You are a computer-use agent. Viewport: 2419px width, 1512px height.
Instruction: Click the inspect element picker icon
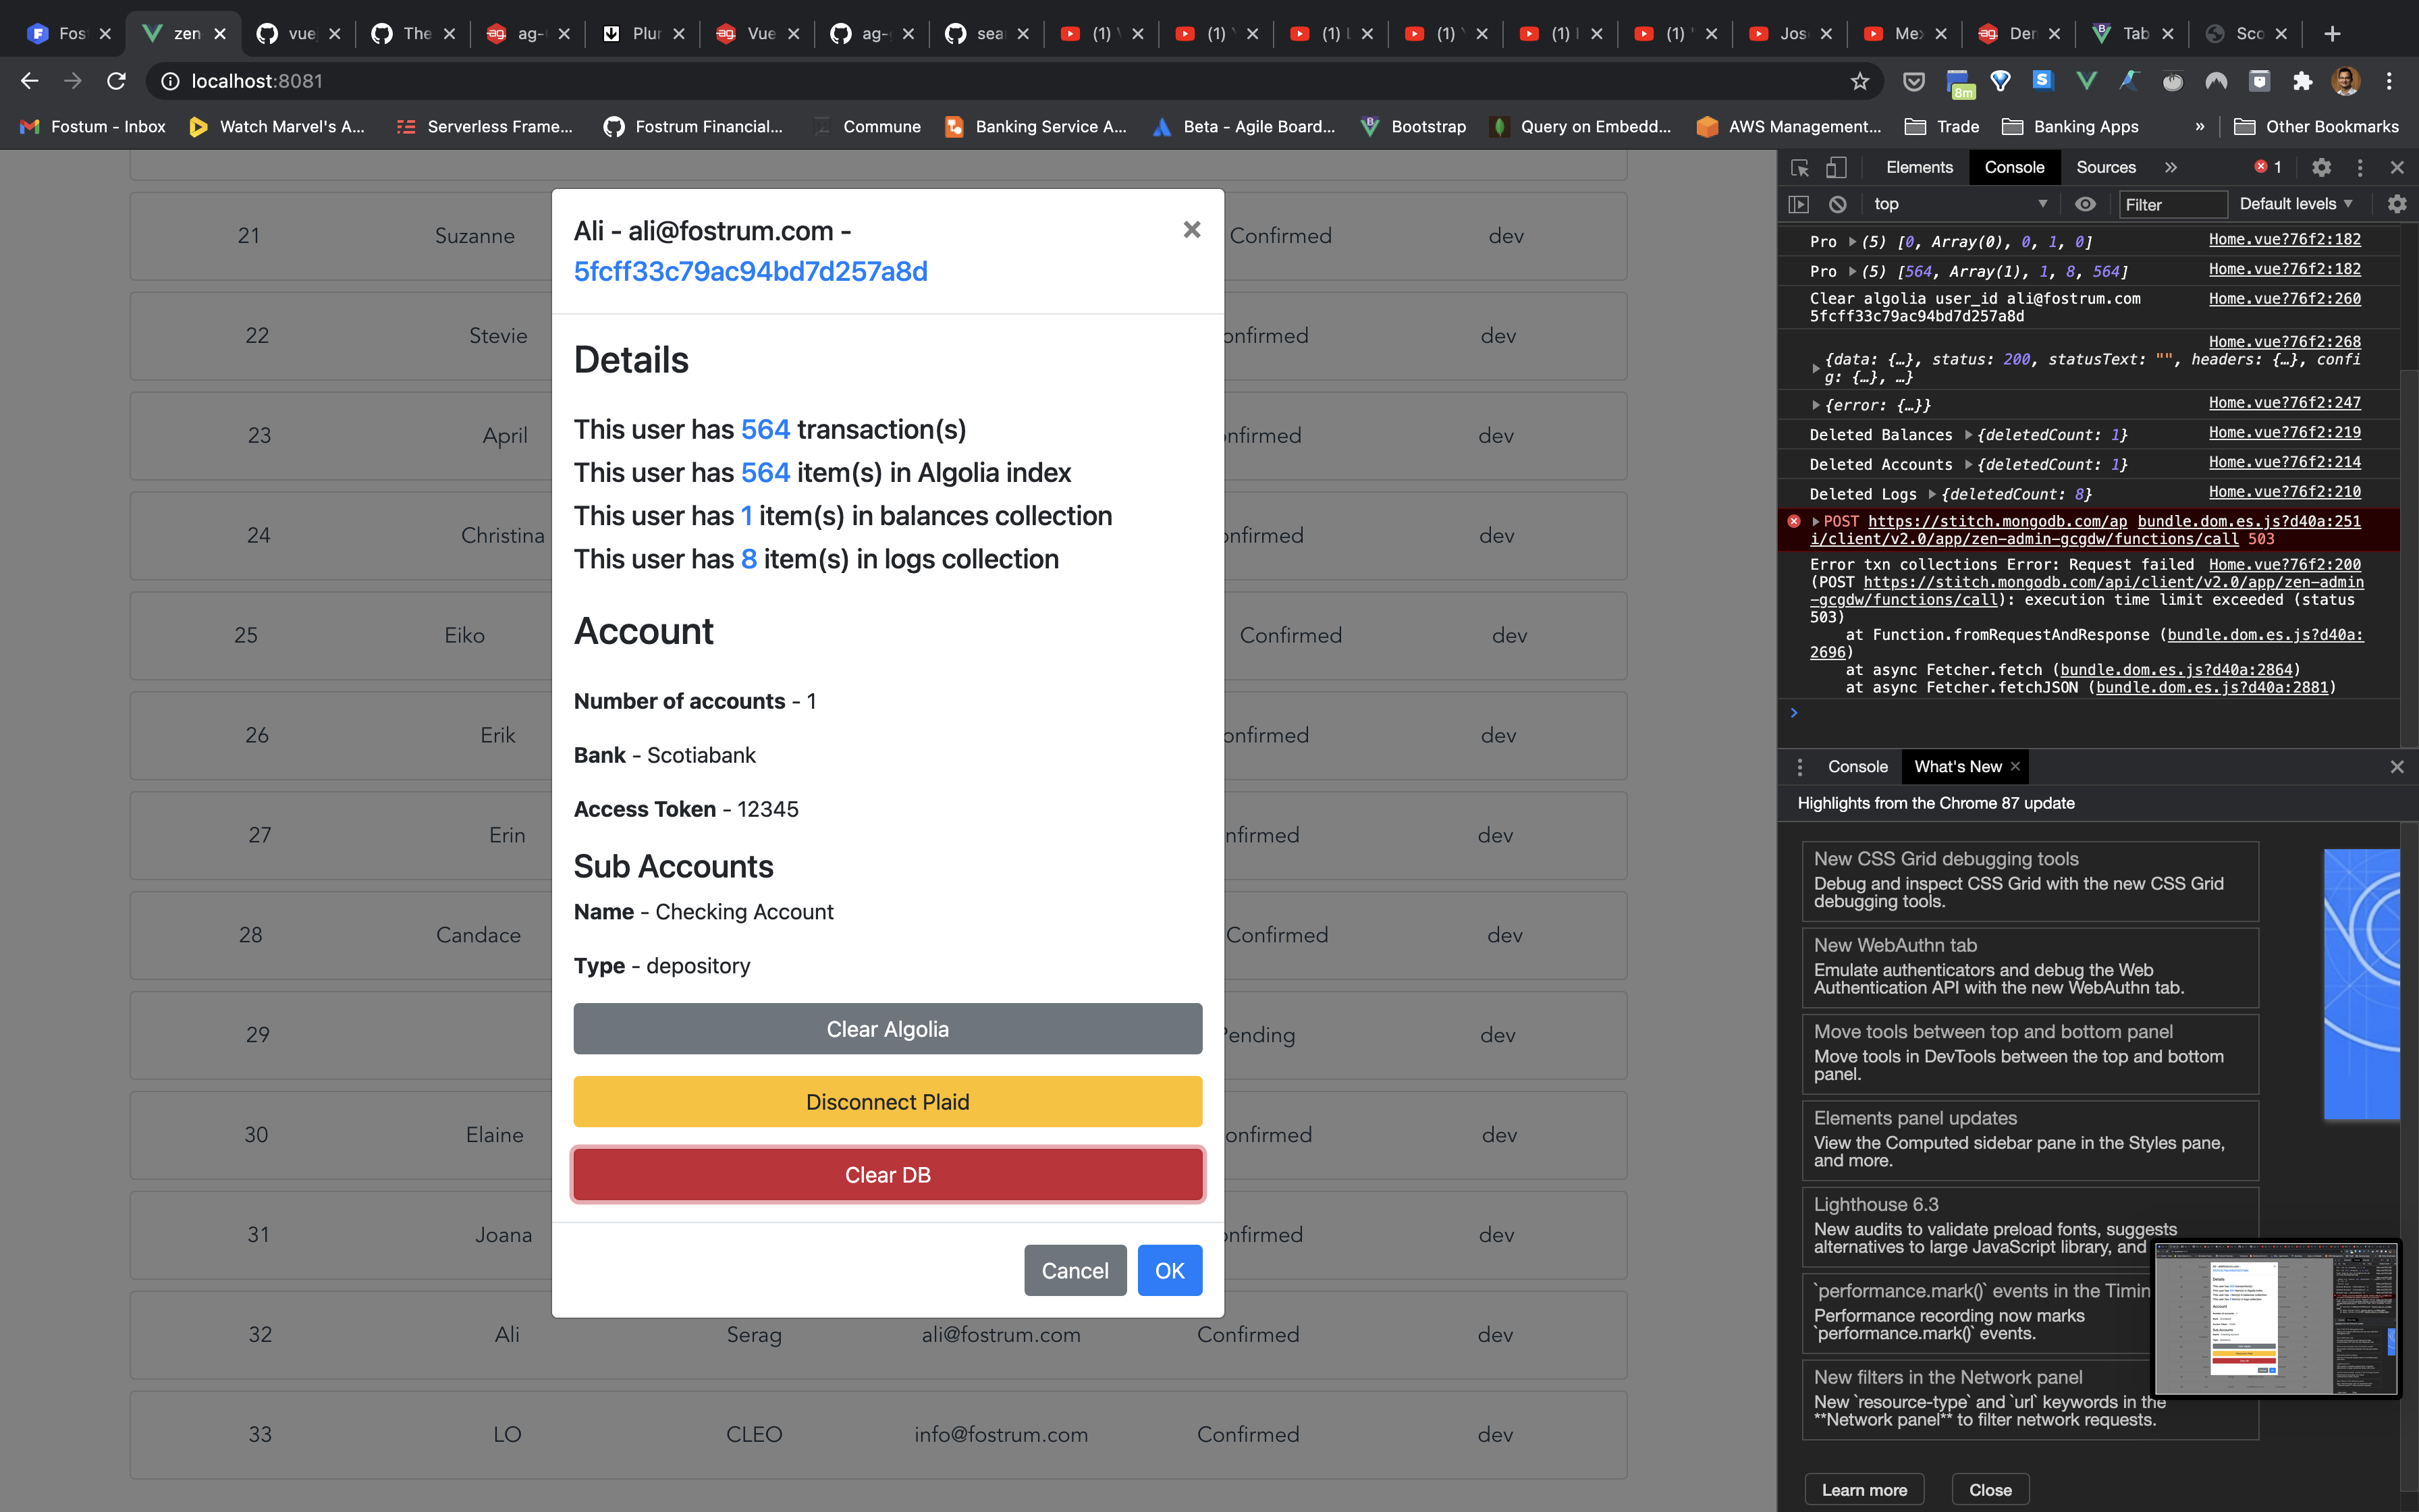click(1800, 168)
